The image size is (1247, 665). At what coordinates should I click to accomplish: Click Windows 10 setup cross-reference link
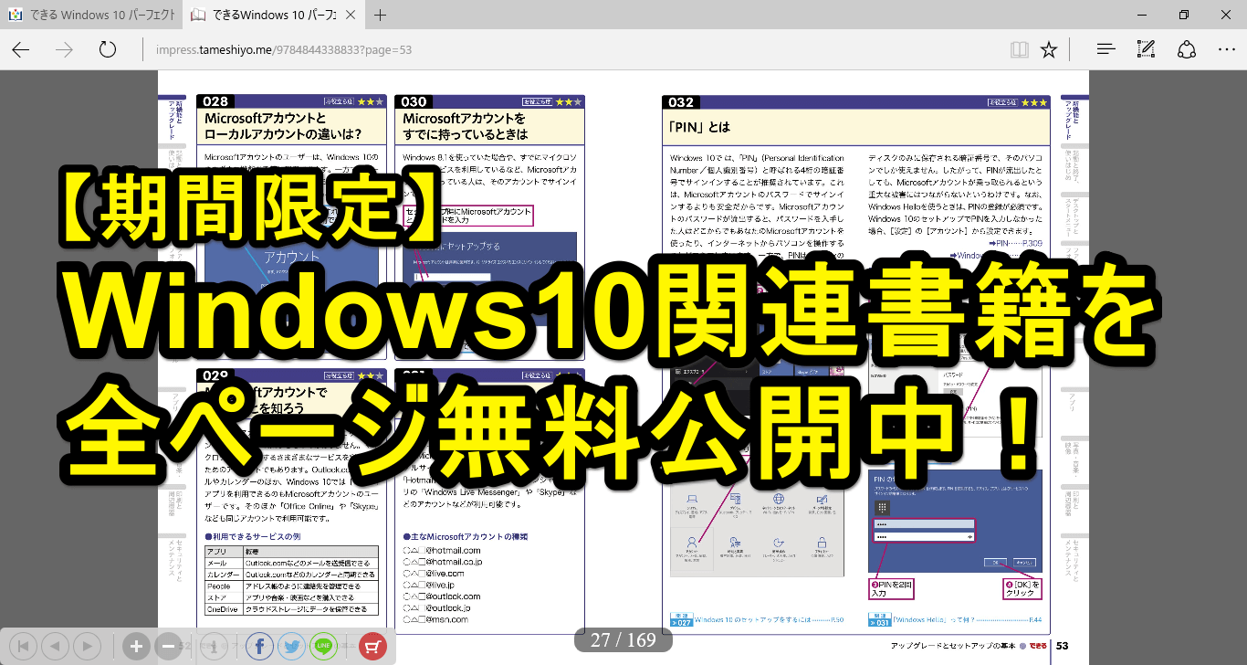click(756, 621)
